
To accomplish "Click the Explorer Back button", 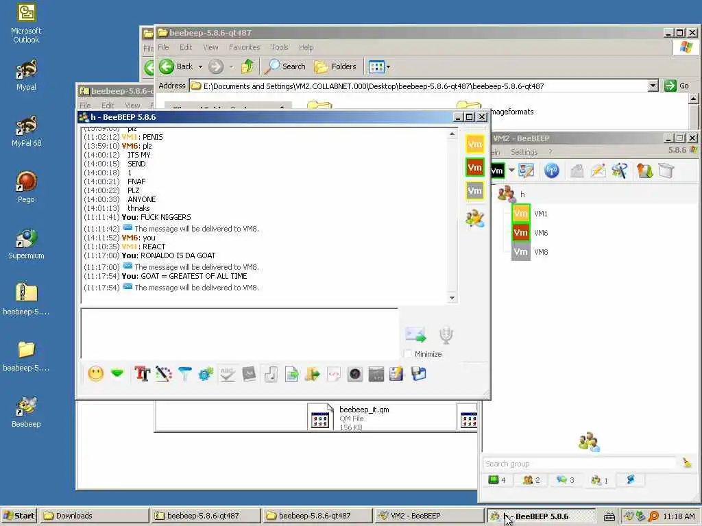I will [176, 66].
